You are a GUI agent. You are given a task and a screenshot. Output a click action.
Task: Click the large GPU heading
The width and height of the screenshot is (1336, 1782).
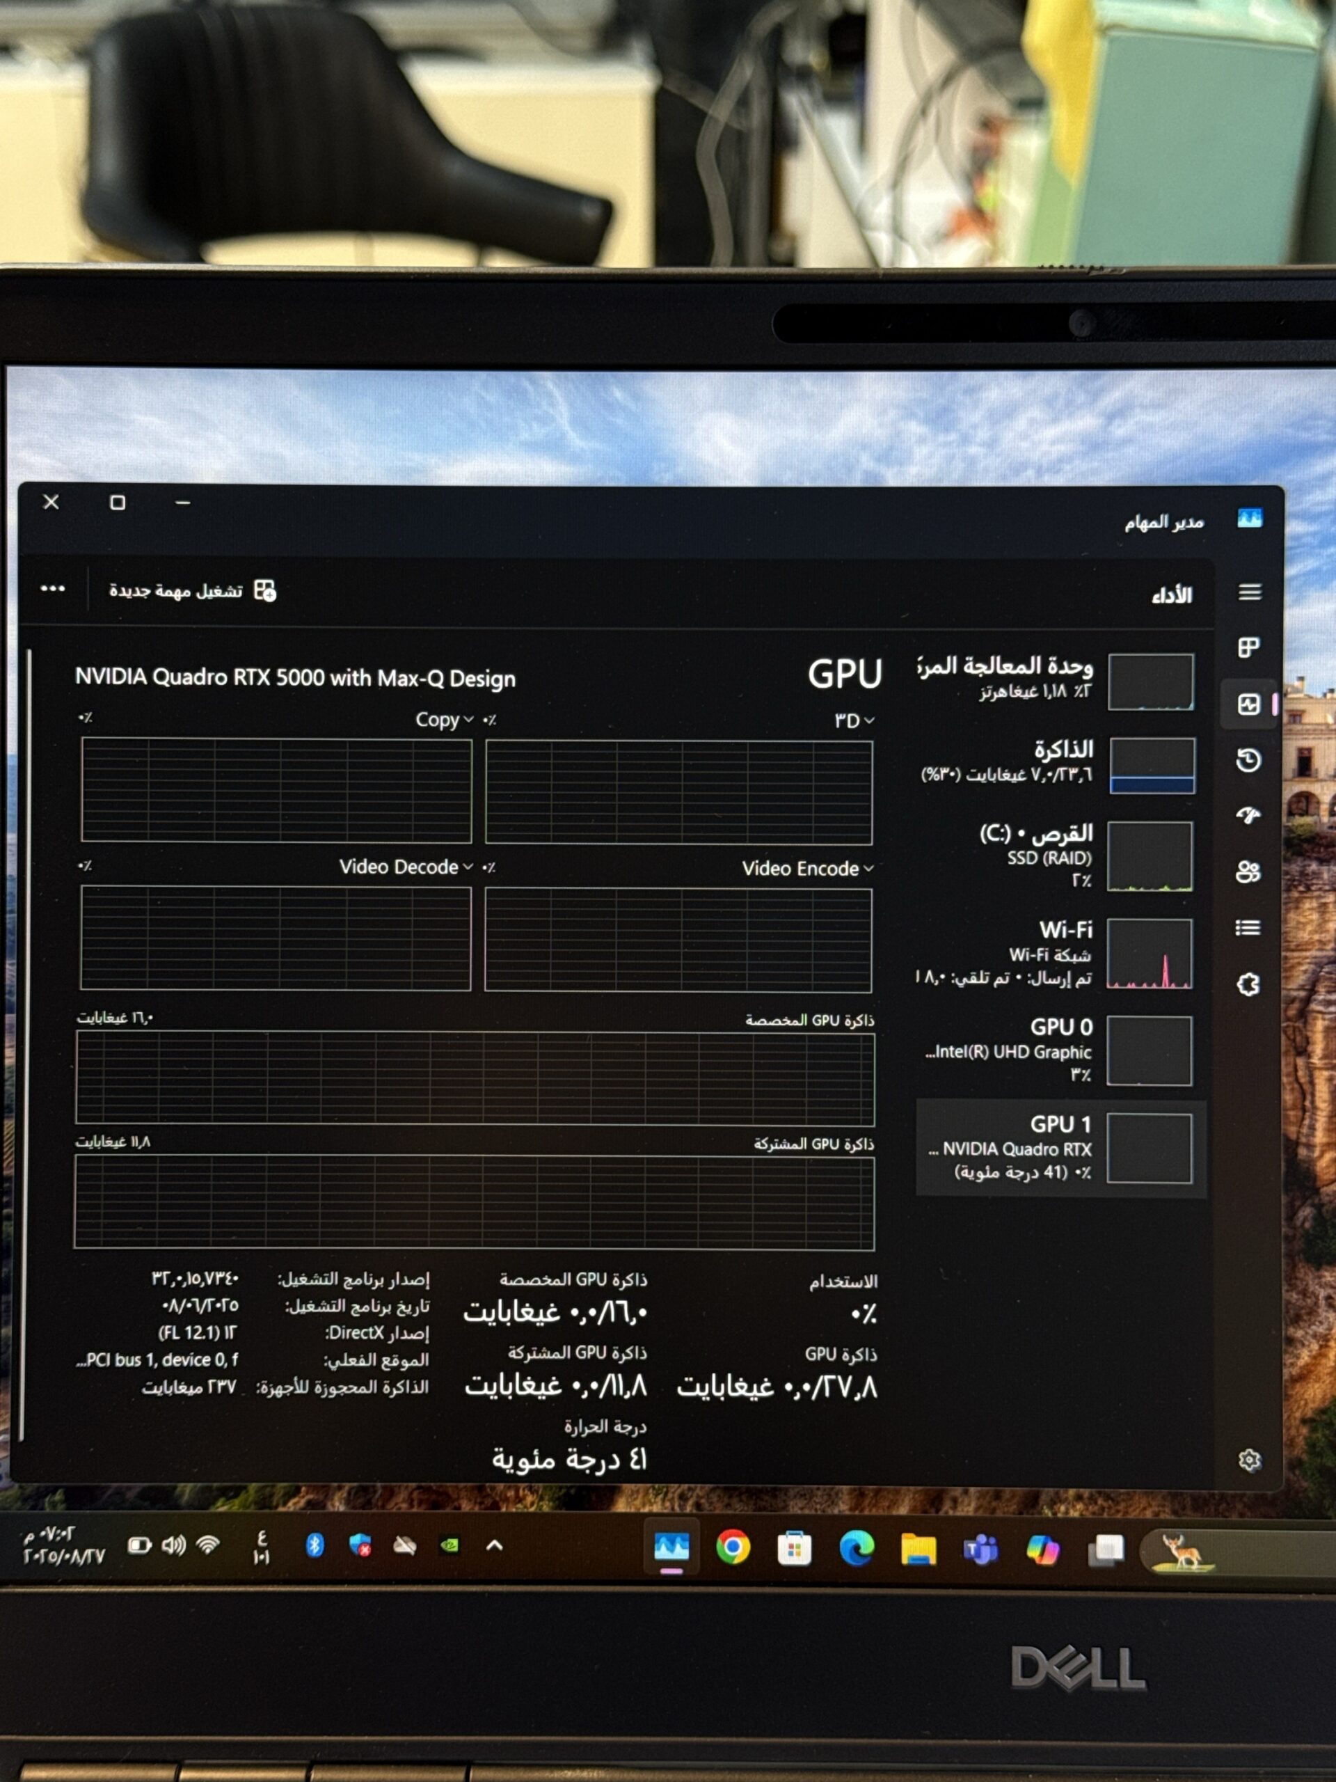click(845, 674)
